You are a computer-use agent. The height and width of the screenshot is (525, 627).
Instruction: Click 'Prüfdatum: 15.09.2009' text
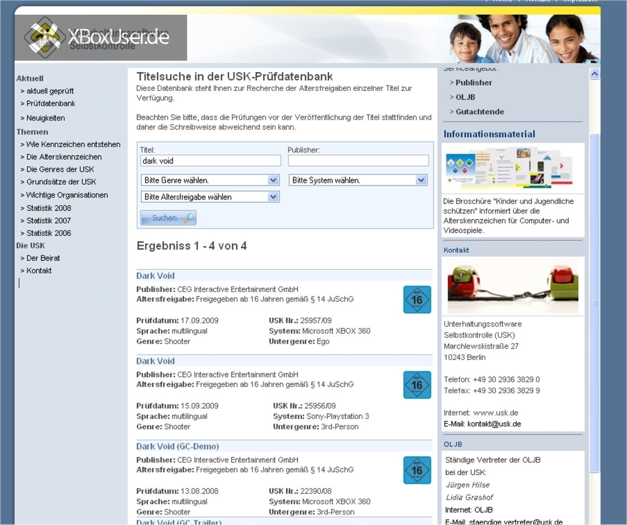tap(177, 406)
